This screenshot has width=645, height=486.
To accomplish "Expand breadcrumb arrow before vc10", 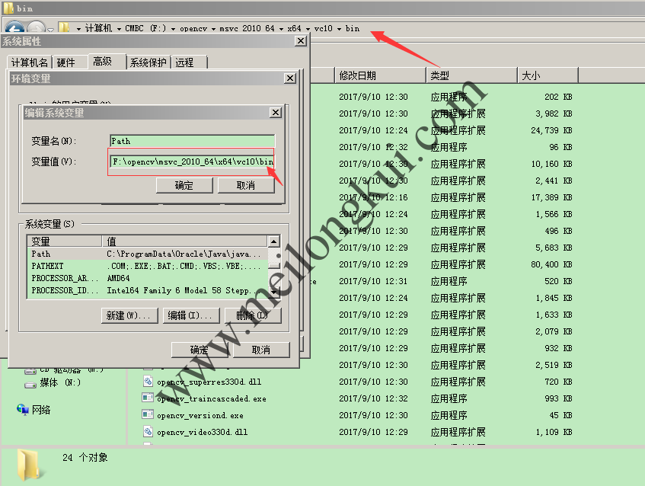I will [x=308, y=29].
